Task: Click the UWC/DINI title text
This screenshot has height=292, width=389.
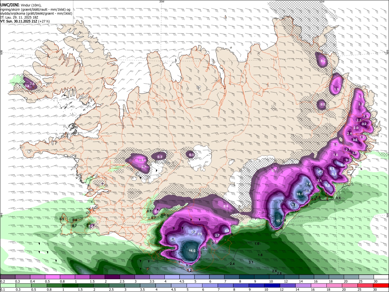Action: click(x=9, y=5)
